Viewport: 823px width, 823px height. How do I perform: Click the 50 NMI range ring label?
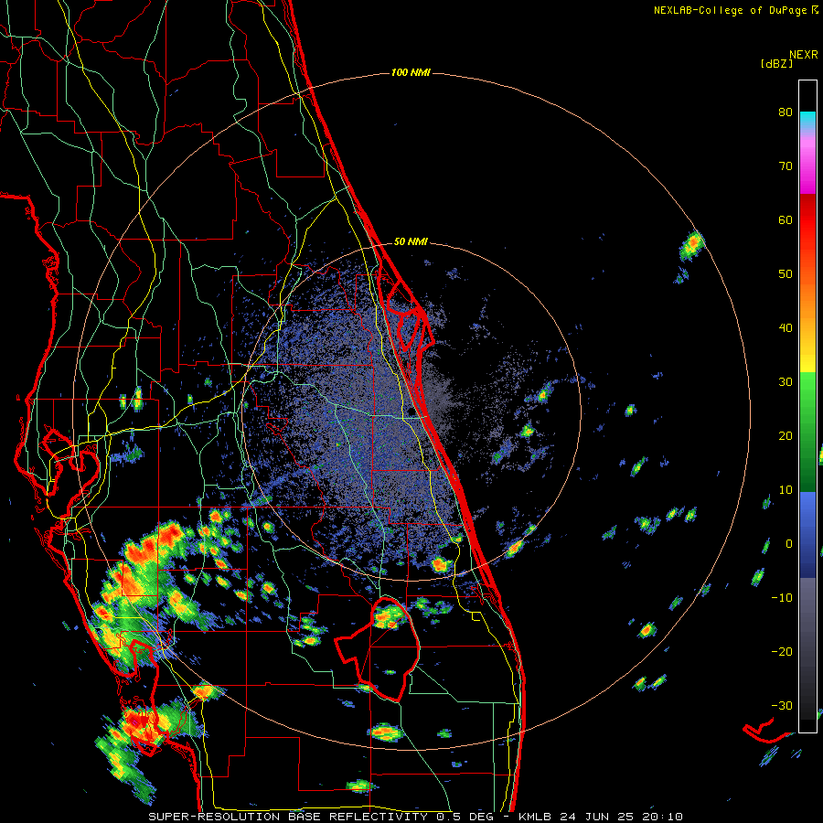(x=411, y=241)
